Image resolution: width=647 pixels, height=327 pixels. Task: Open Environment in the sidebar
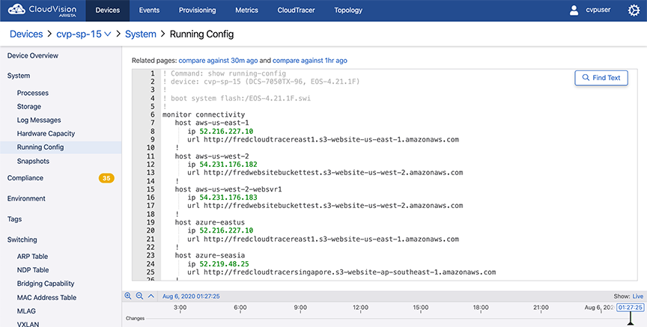(26, 199)
